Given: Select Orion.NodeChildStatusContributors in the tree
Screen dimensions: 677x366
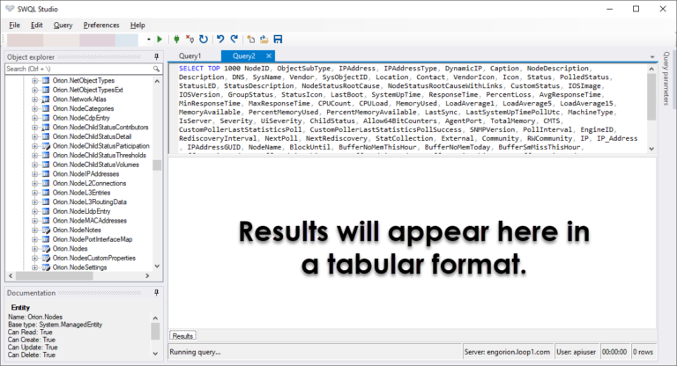Looking at the screenshot, I should [100, 128].
